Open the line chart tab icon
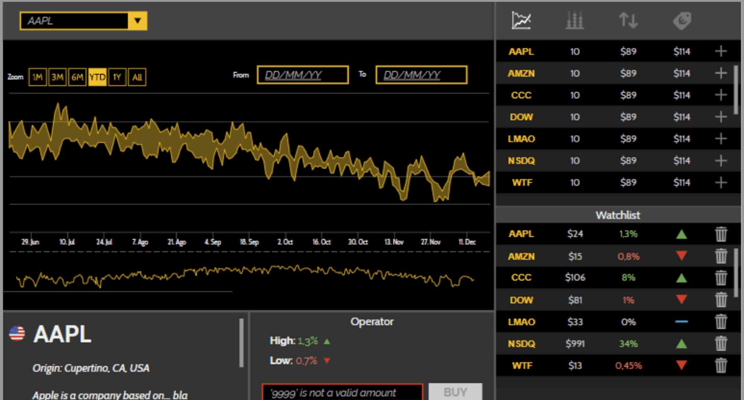 [521, 20]
